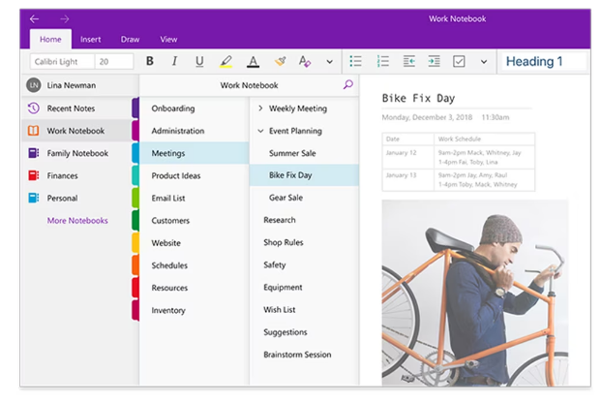The width and height of the screenshot is (602, 404).
Task: Click the Bike Fix Day page title
Action: point(418,99)
